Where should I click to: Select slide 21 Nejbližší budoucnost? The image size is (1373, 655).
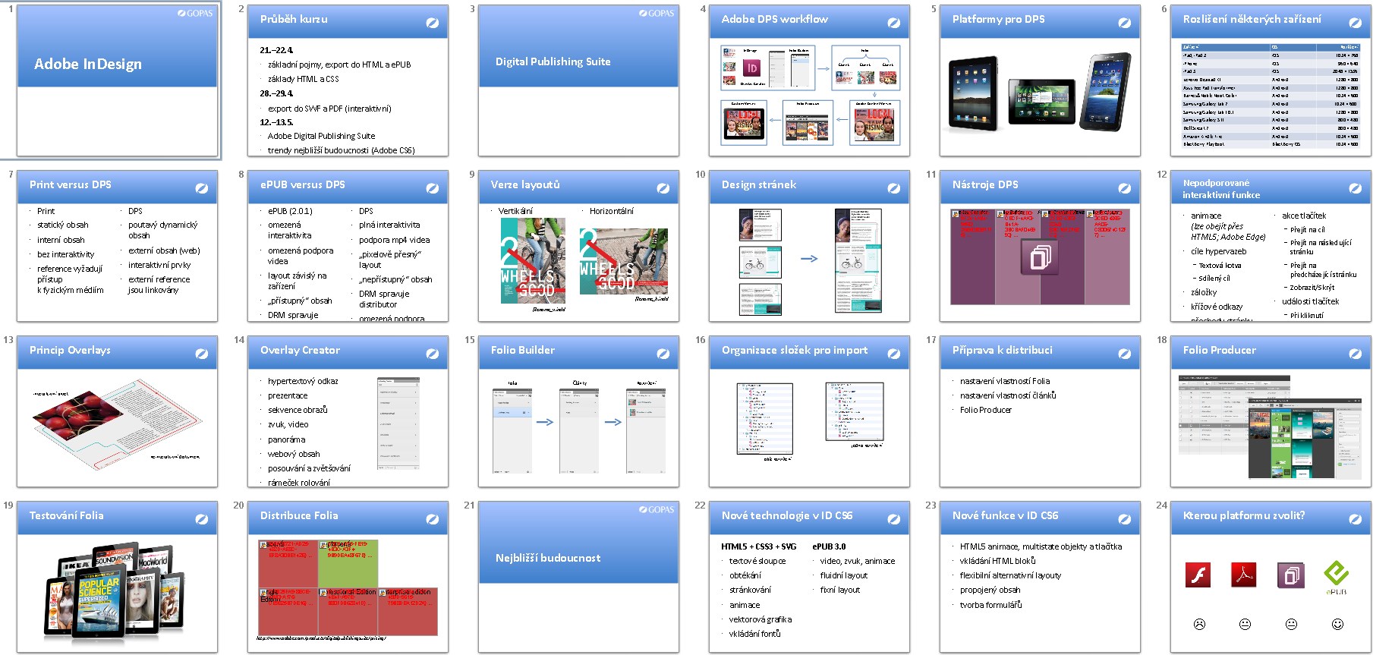click(x=578, y=577)
